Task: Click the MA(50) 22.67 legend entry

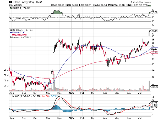Action: coord(19,32)
